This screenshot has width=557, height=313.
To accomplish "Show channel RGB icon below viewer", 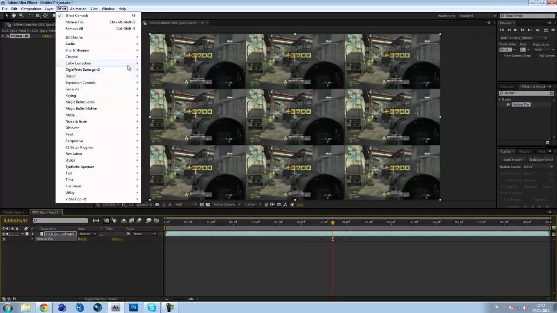I will [x=170, y=204].
